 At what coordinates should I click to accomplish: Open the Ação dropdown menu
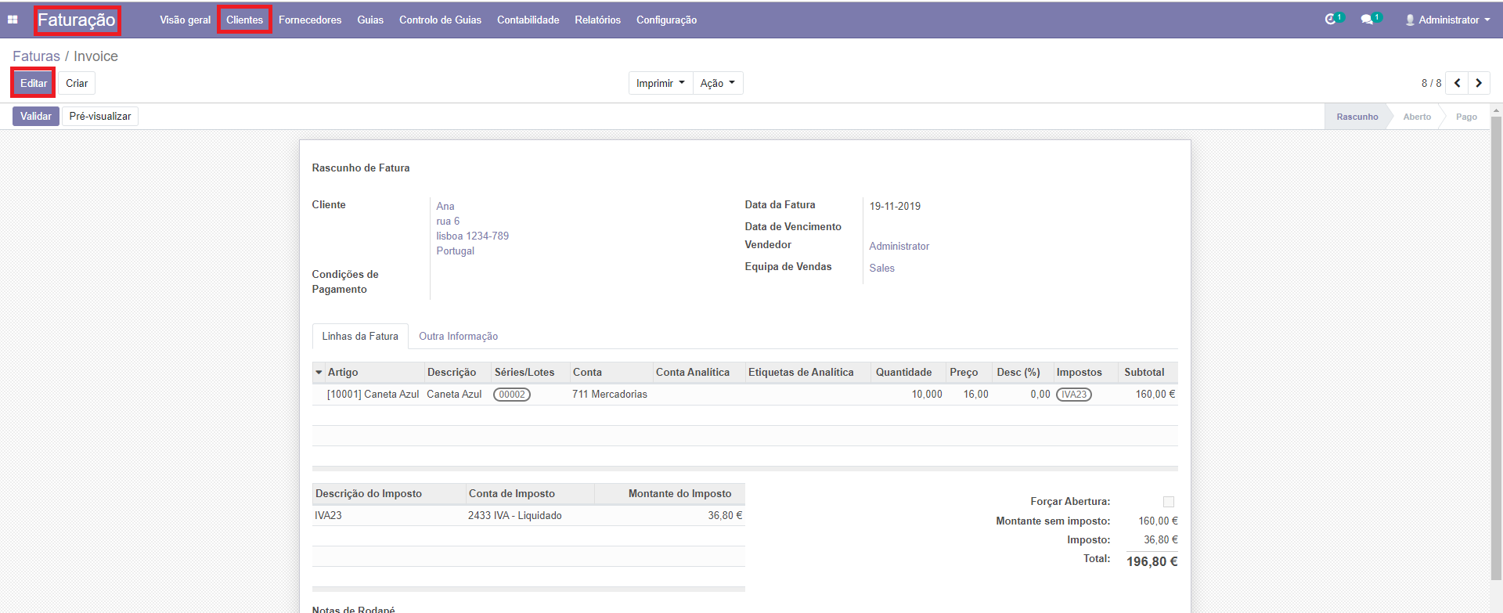pos(717,83)
